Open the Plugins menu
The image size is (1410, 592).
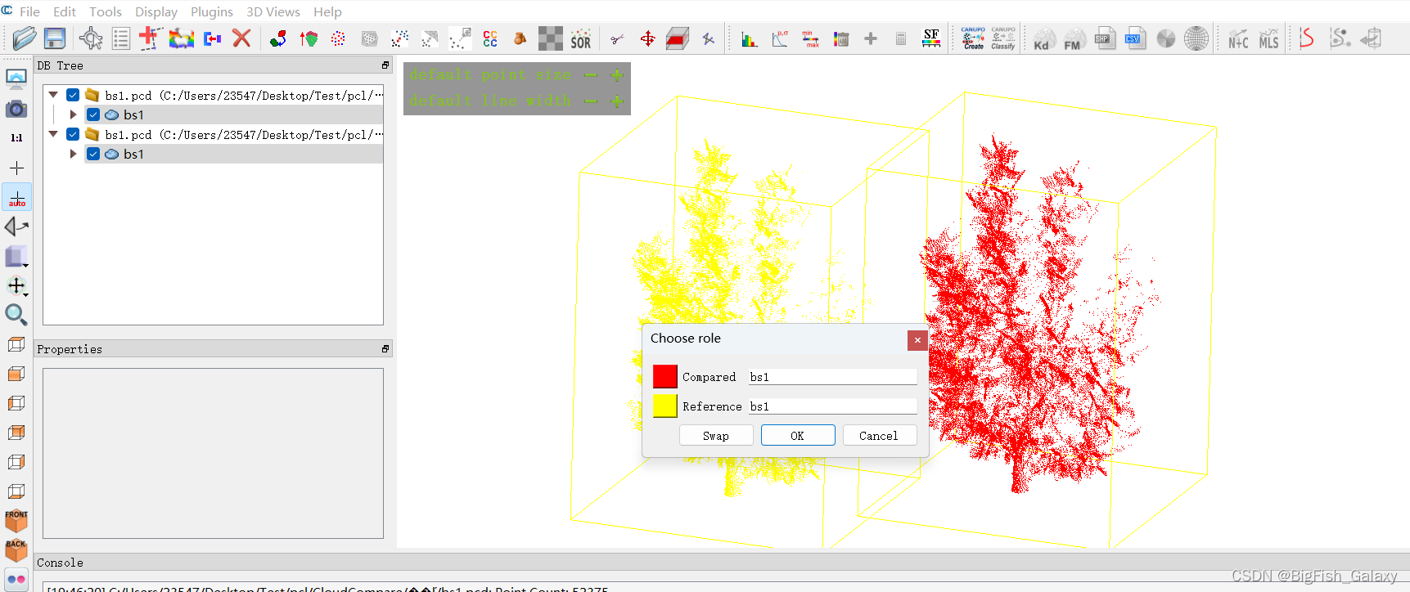tap(212, 11)
